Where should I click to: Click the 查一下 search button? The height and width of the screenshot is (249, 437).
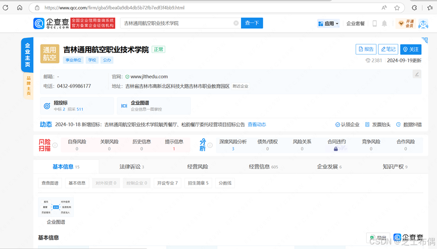pyautogui.click(x=252, y=23)
